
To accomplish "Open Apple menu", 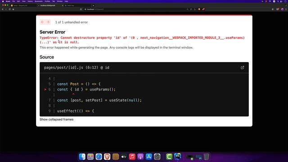I will tap(3, 1).
